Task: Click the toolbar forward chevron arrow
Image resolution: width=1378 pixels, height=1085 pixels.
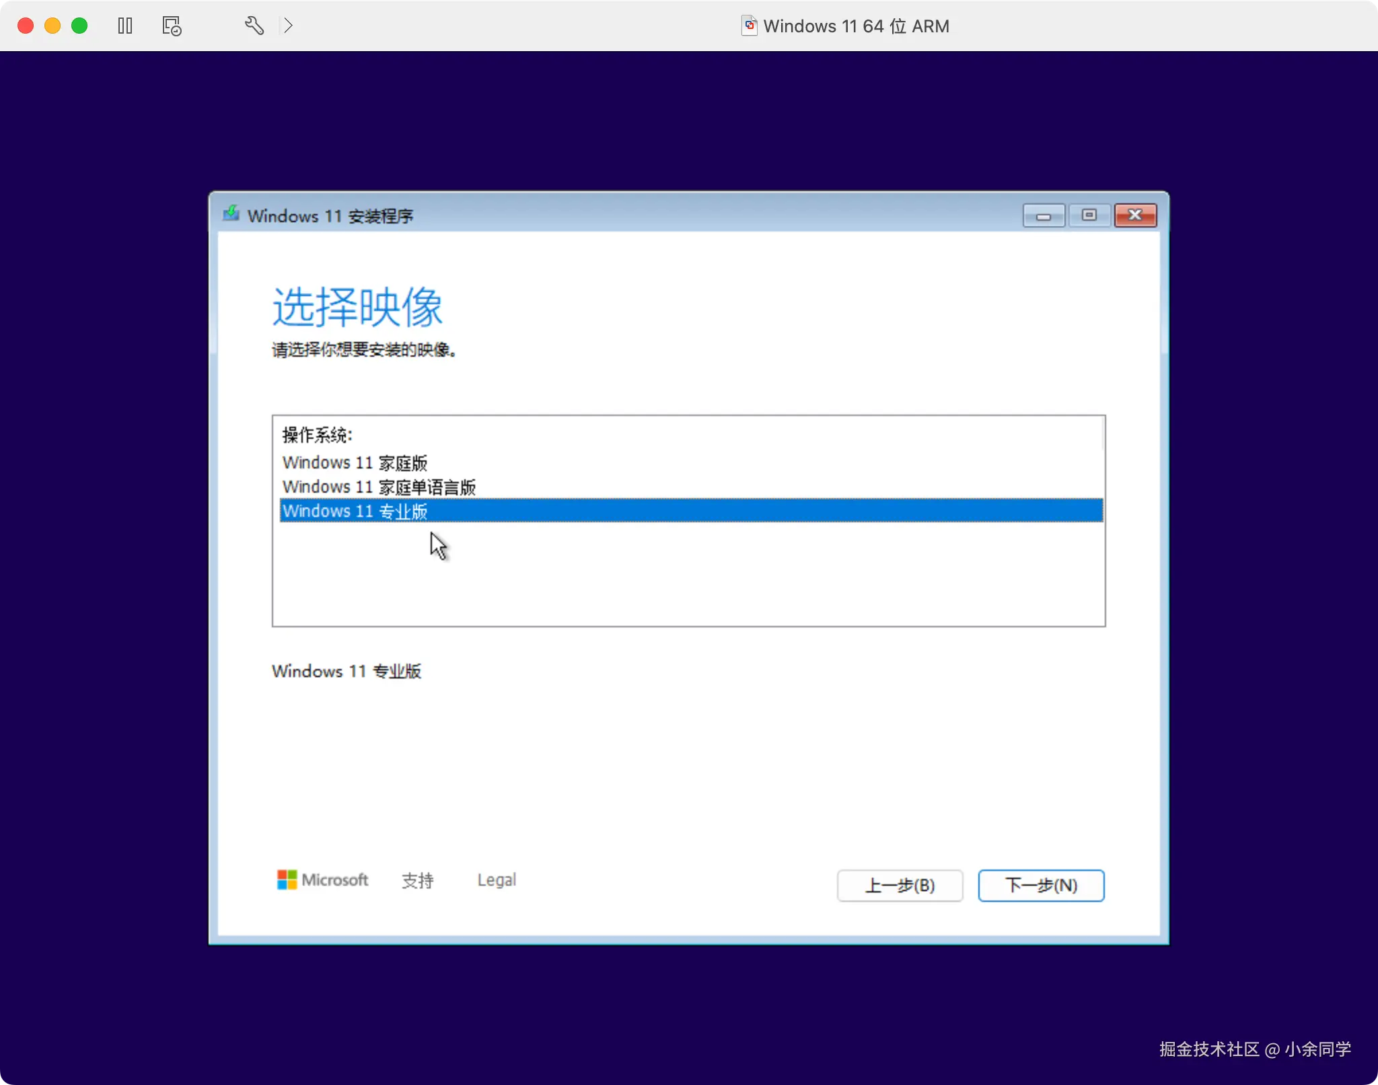Action: 289,26
